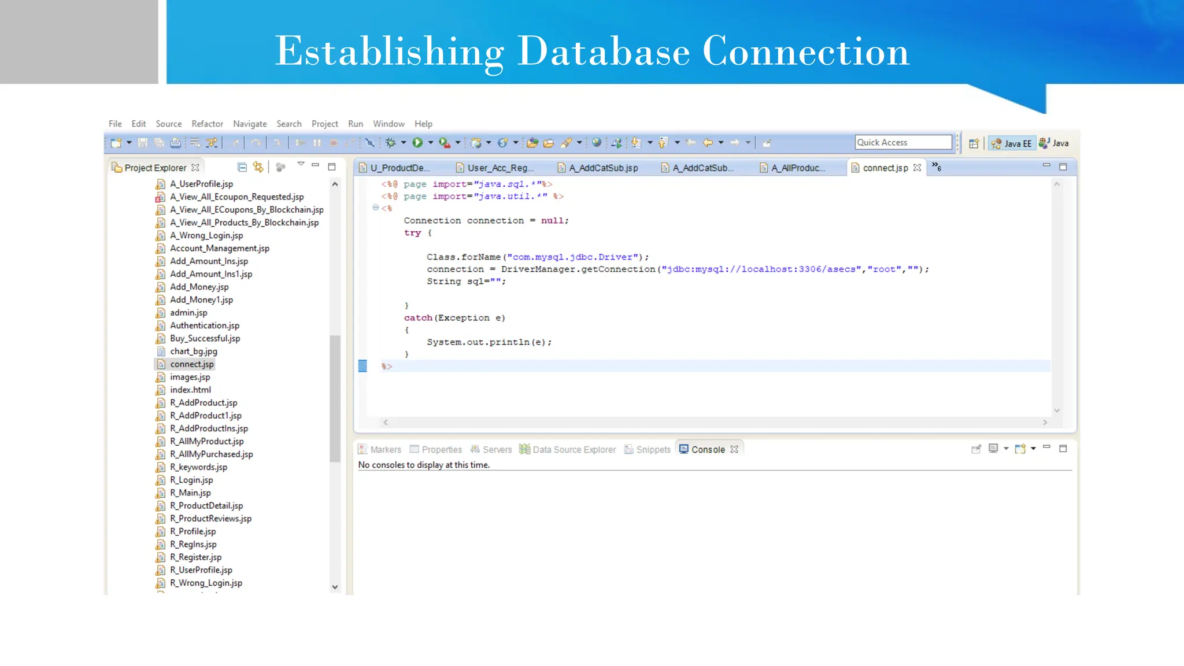Screen dimensions: 1184x666
Task: Open Project Explorer View Menu triangle
Action: point(301,165)
